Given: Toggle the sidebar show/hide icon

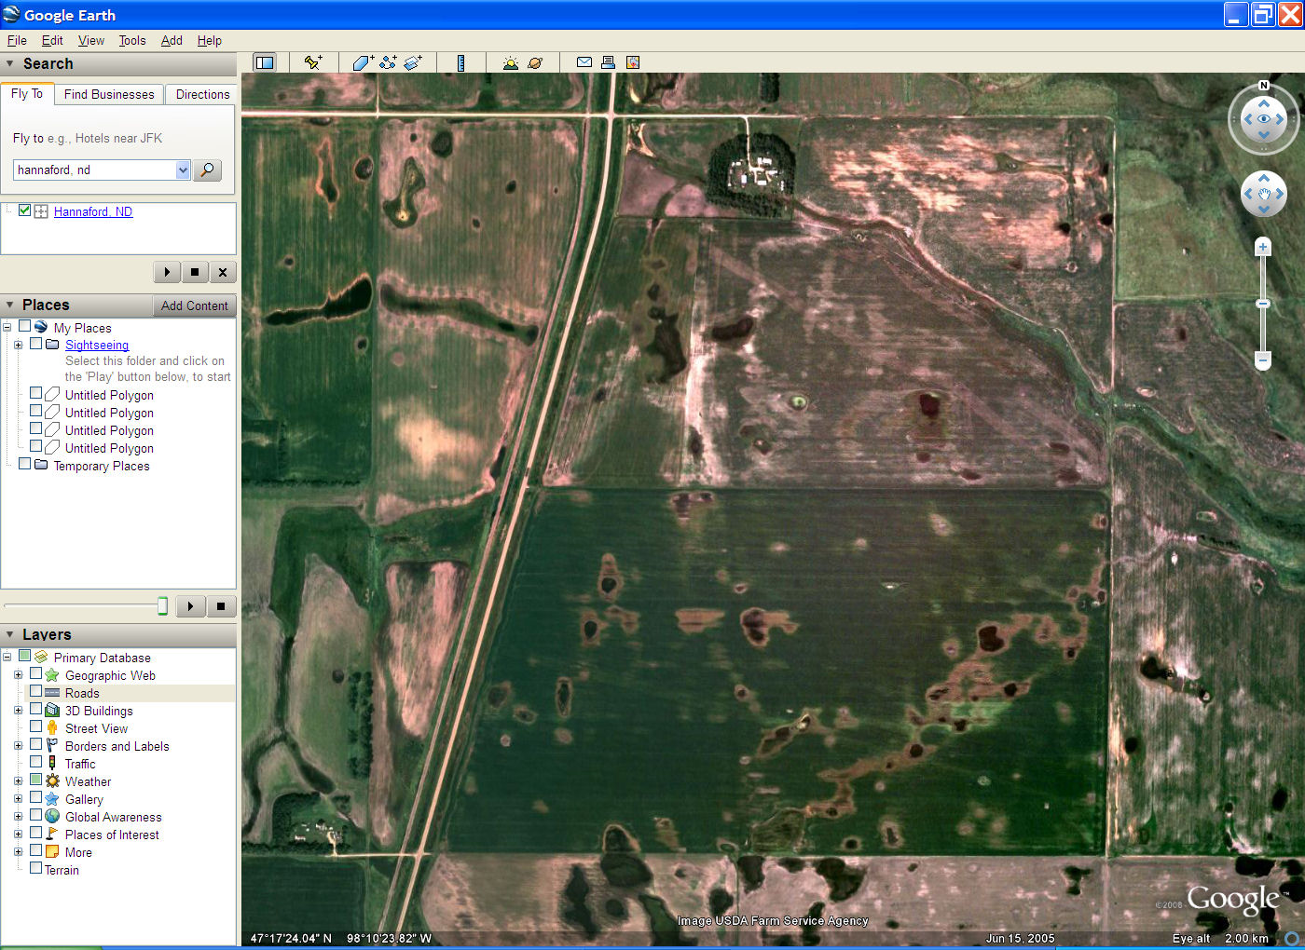Looking at the screenshot, I should [x=265, y=62].
